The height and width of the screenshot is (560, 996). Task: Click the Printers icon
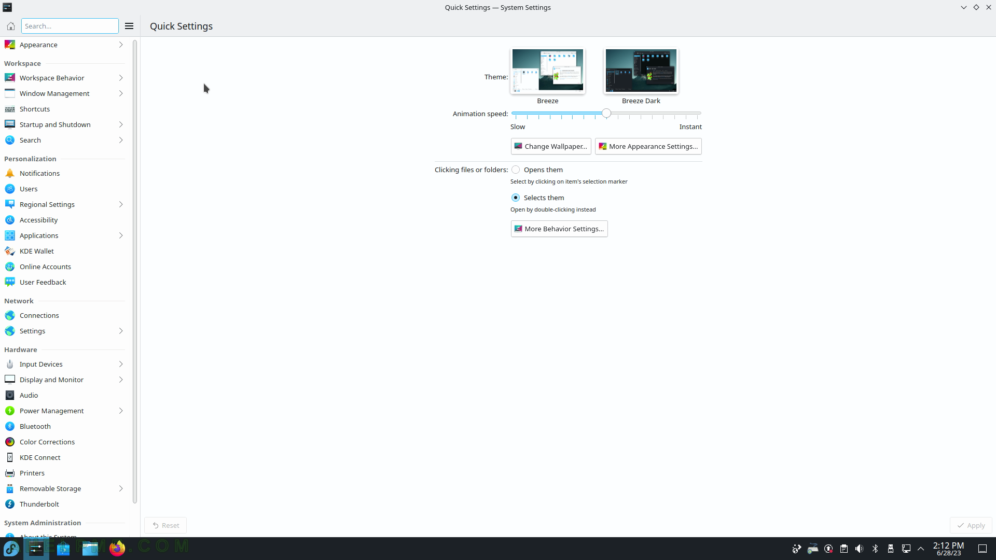pyautogui.click(x=10, y=473)
